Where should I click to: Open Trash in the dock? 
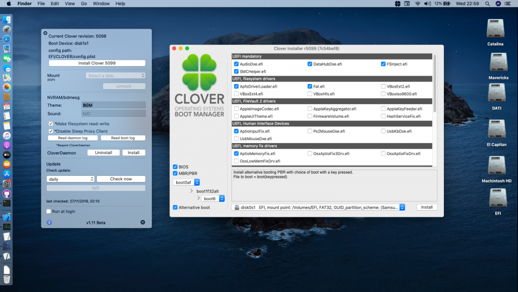point(7,279)
